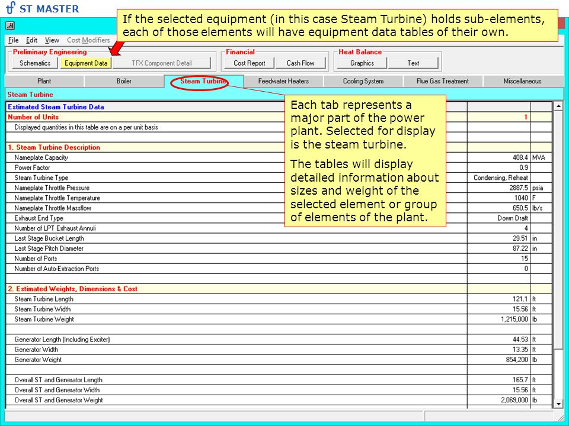Click the scrollbar down arrow
Viewport: 569px width, 426px height.
pos(558,404)
